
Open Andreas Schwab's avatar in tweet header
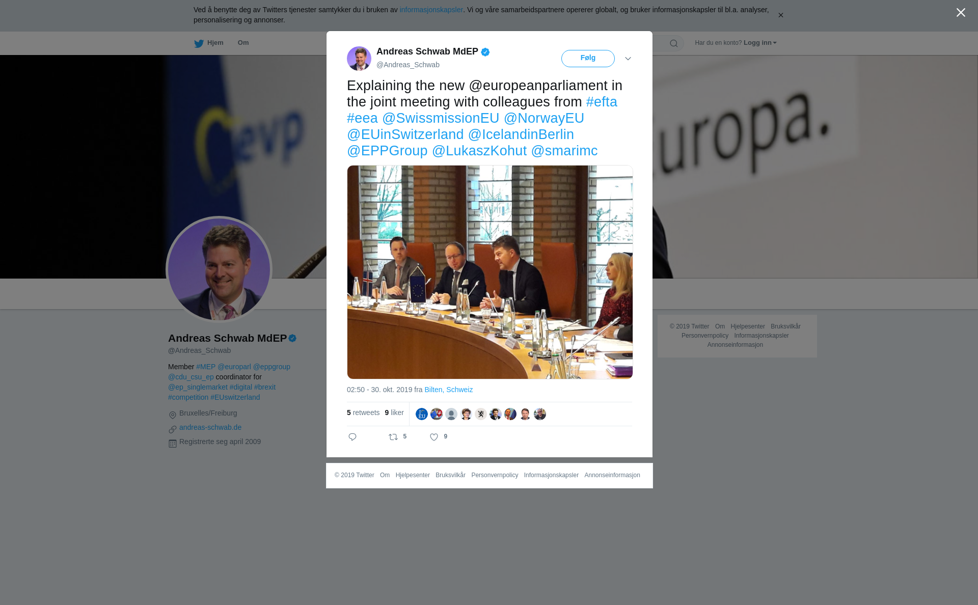[359, 59]
